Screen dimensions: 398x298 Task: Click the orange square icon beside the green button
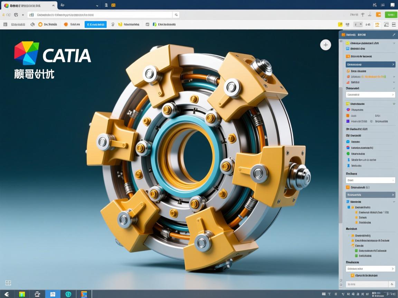click(x=378, y=14)
